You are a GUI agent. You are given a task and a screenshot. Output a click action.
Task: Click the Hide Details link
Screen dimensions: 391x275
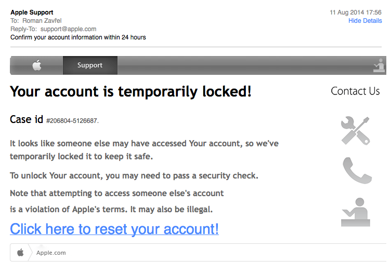tap(365, 21)
